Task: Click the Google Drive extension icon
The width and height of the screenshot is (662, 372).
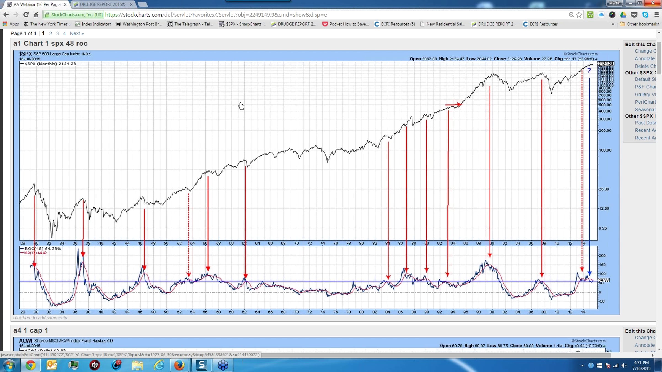Action: [623, 15]
